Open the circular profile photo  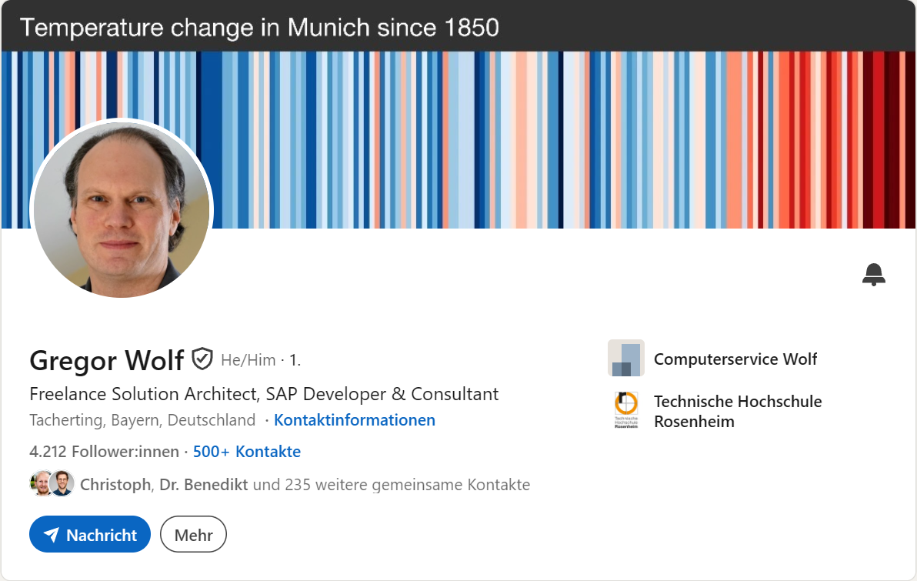click(121, 209)
